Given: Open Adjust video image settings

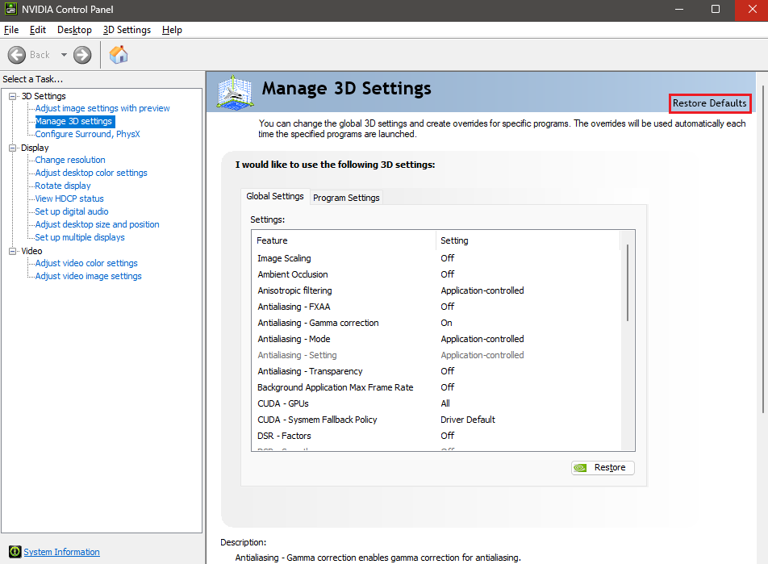Looking at the screenshot, I should pos(88,276).
